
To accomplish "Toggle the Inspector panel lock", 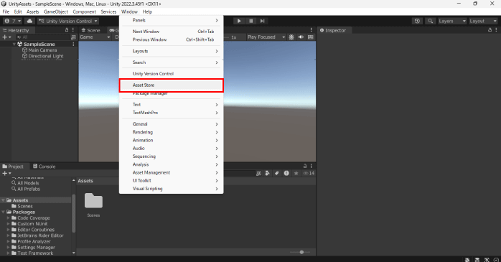I will 490,29.
